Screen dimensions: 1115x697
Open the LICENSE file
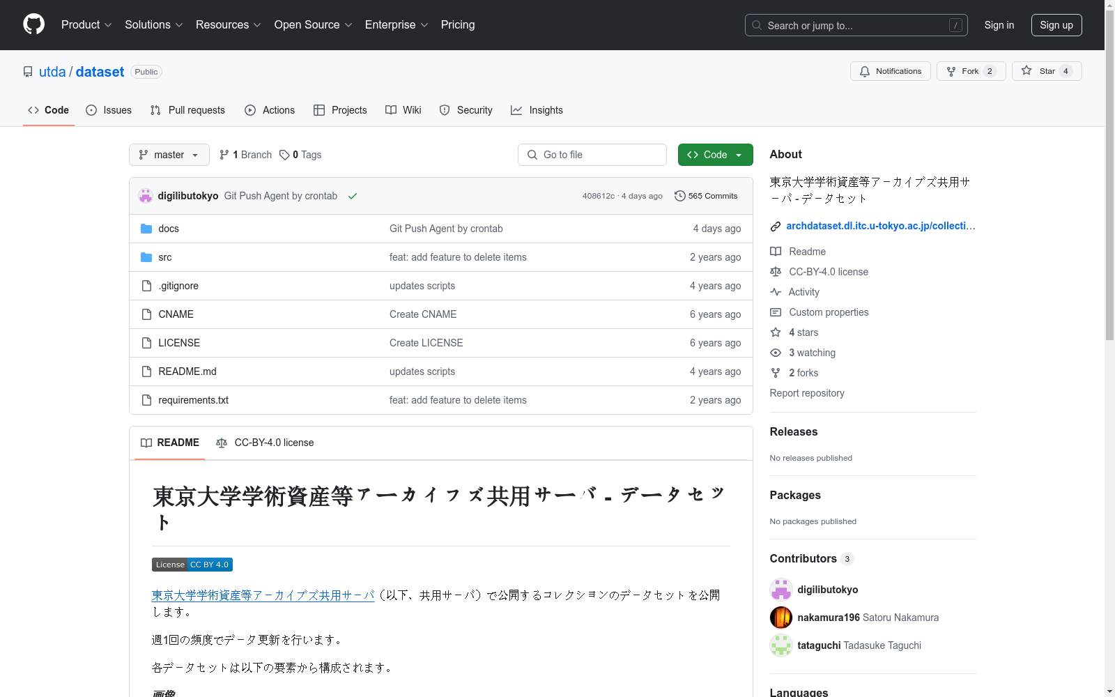[179, 343]
